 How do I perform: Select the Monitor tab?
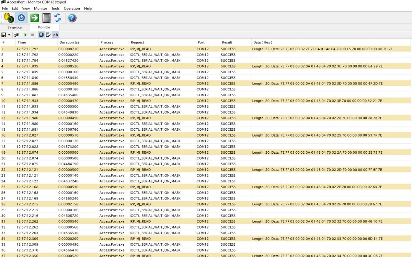(44, 27)
